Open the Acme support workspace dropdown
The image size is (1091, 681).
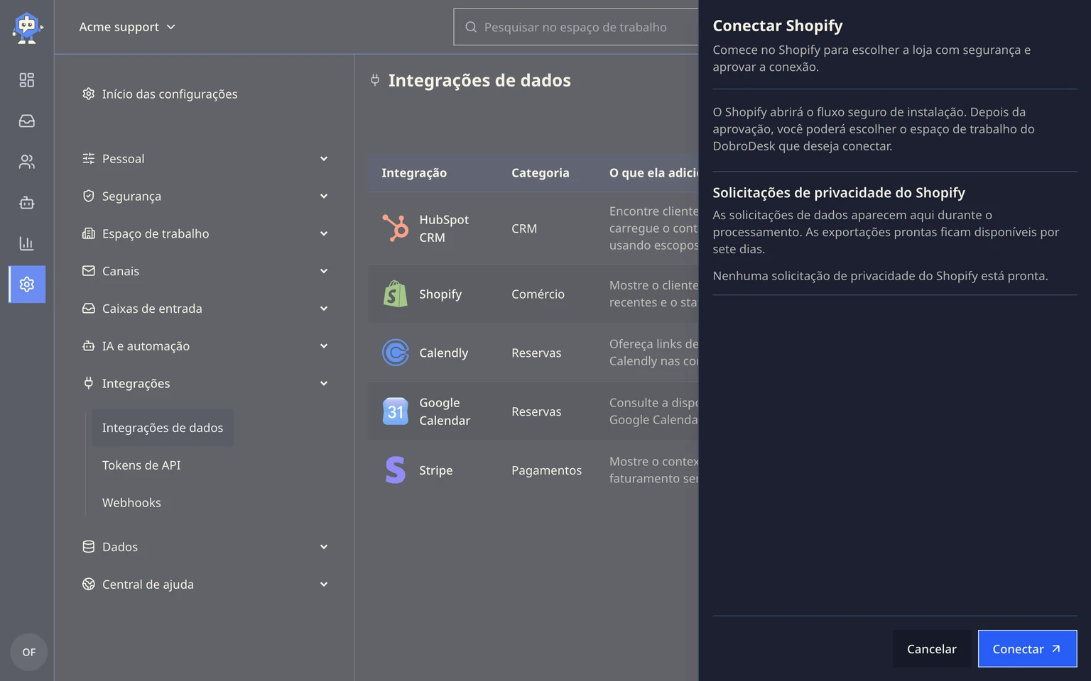tap(127, 27)
